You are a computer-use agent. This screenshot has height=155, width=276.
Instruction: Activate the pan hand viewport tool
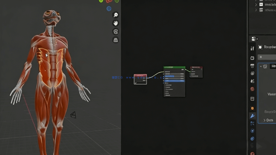[116, 23]
